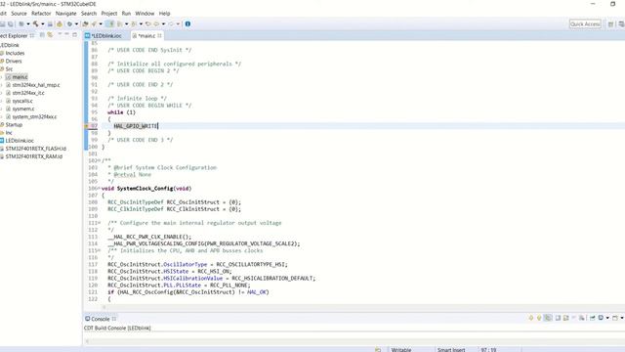Click the Open Perspective icon

pos(610,23)
